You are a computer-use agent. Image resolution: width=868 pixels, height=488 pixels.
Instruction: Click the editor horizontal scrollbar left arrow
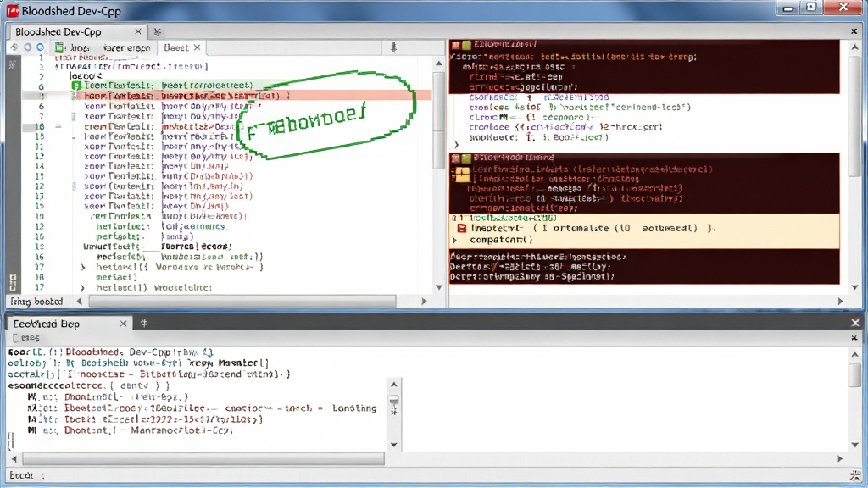(79, 302)
